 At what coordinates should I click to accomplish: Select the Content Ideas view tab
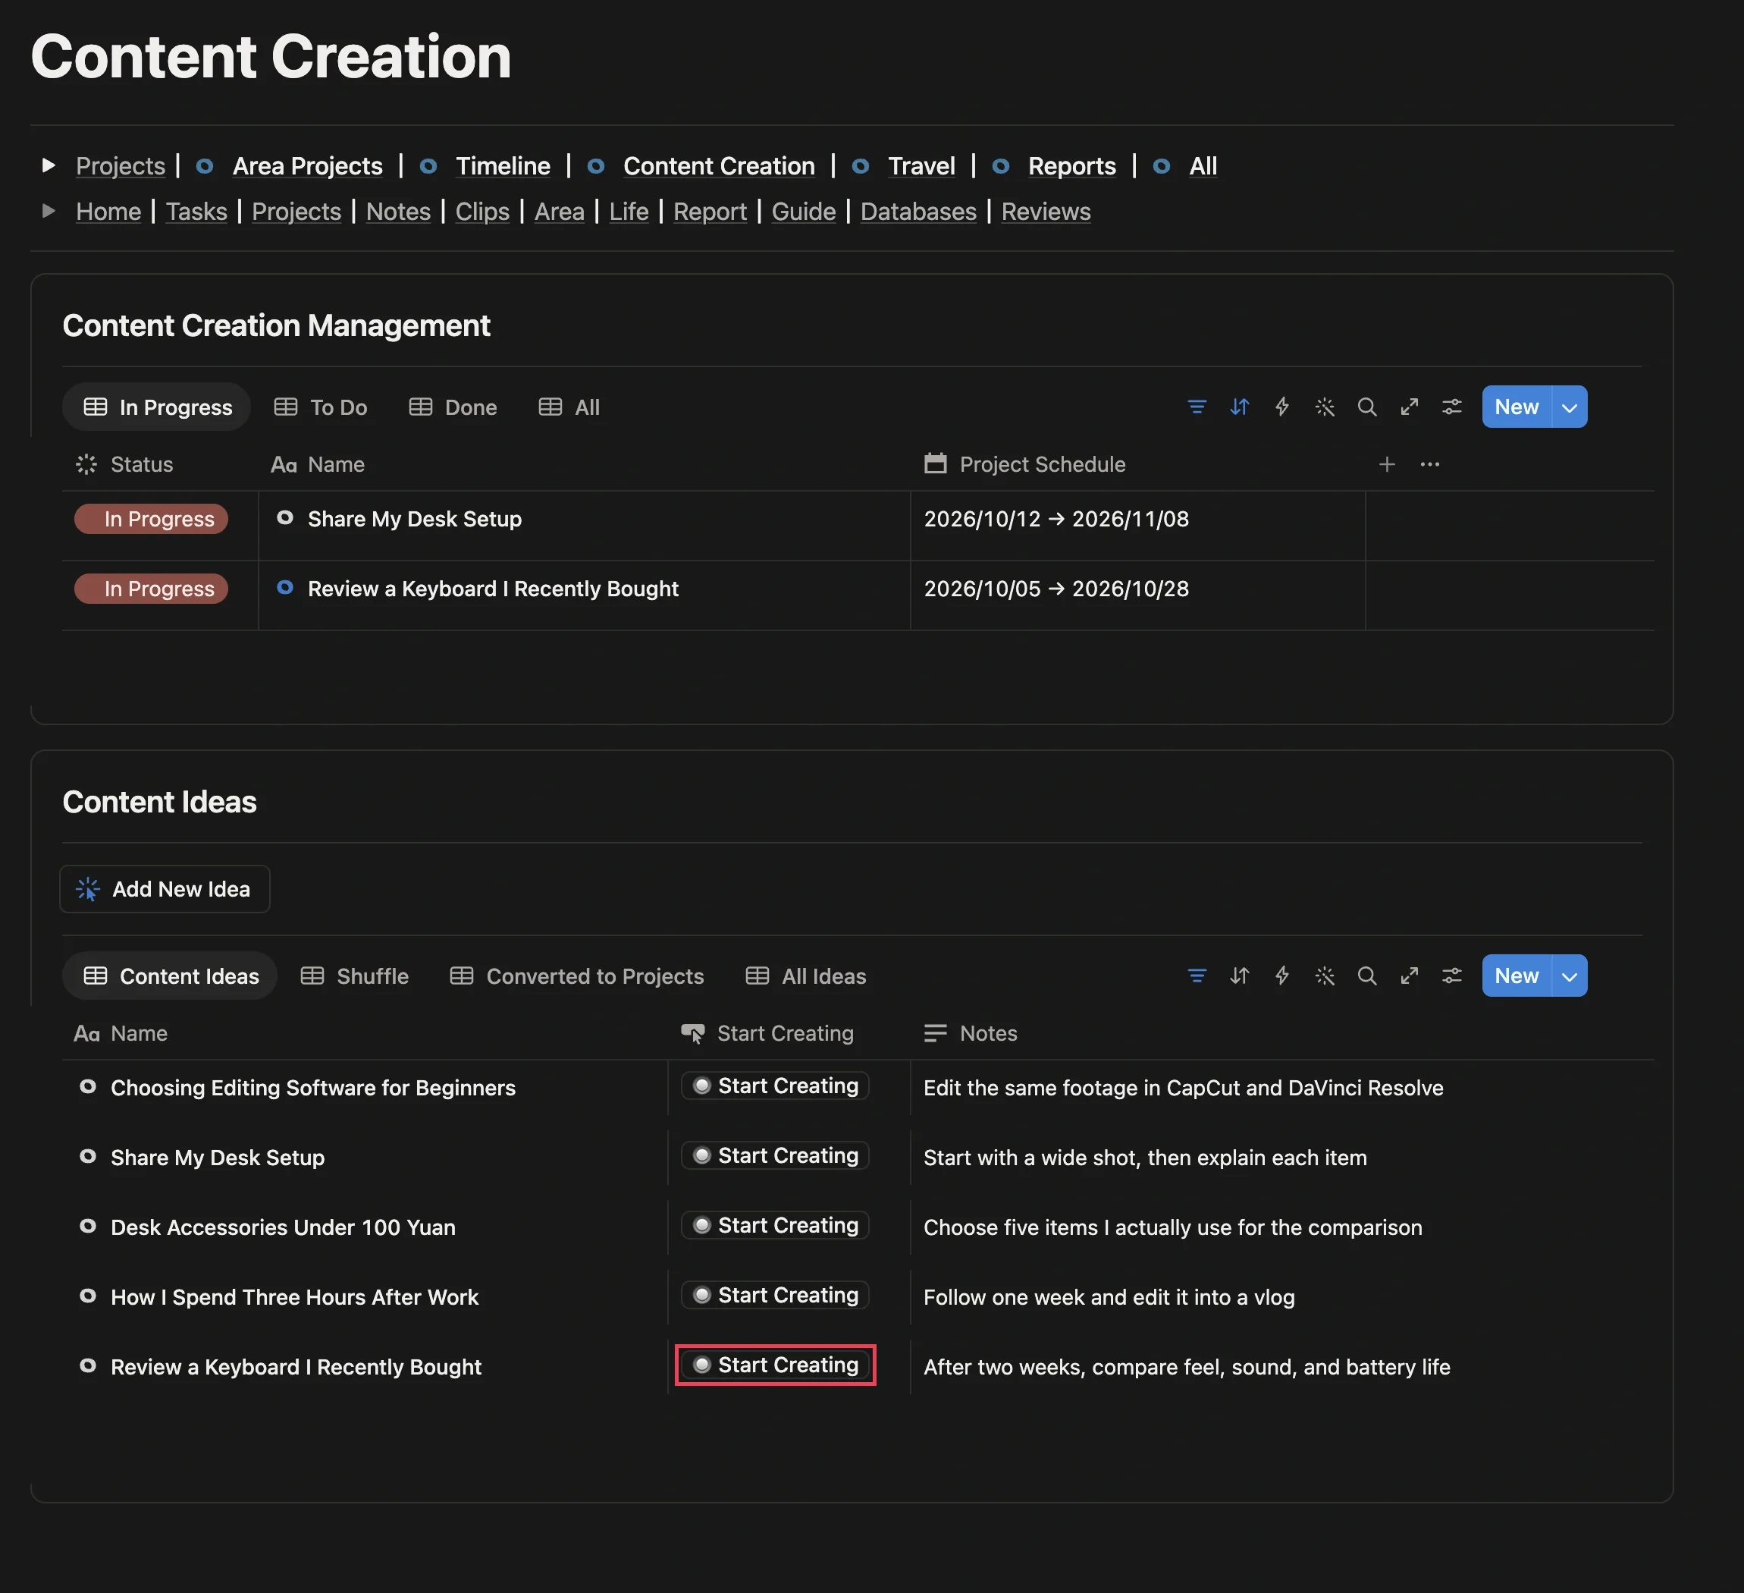click(170, 976)
